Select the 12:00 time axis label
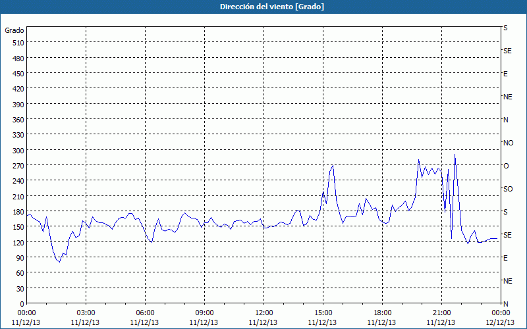 (263, 313)
